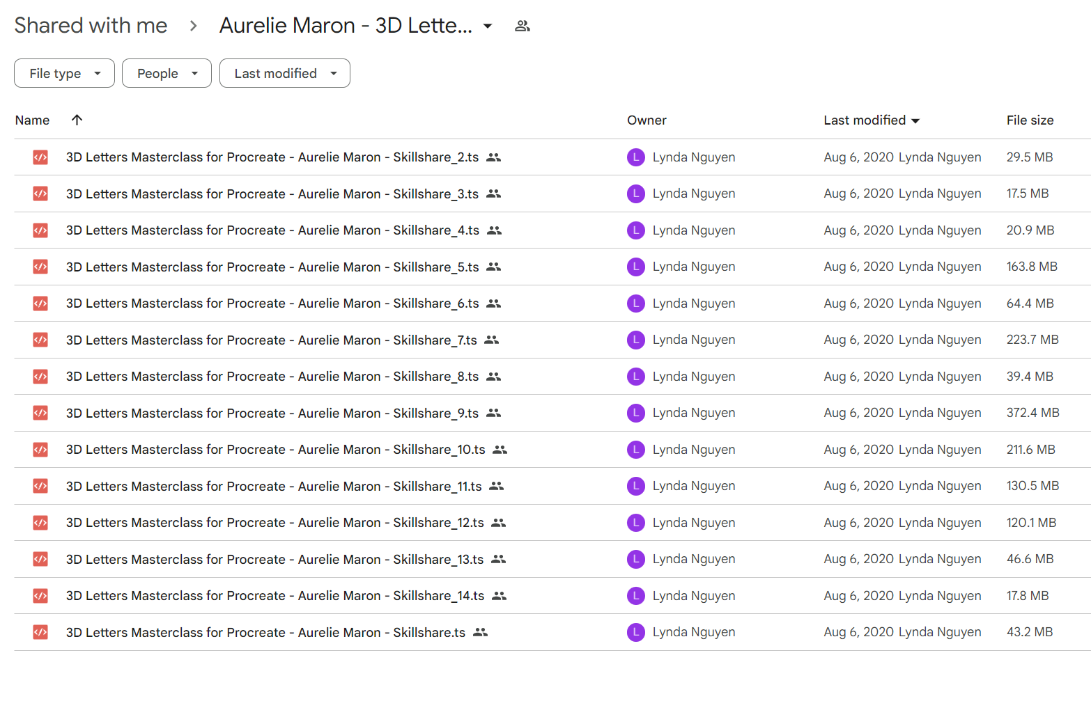1091x701 pixels.
Task: Select the file ending in Skillshare_4.ts
Action: pos(272,230)
